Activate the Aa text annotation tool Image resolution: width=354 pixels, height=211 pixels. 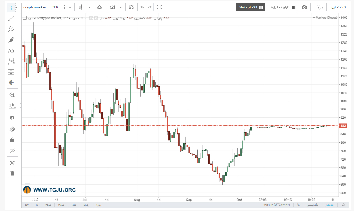[11, 51]
